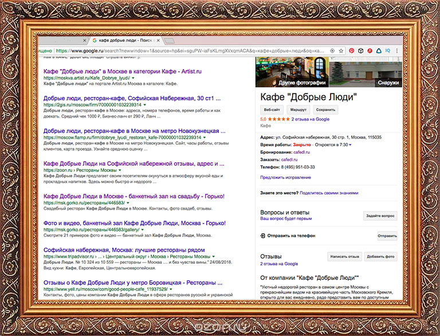Click the Веб-сайт button
The image size is (440, 336).
click(x=272, y=109)
